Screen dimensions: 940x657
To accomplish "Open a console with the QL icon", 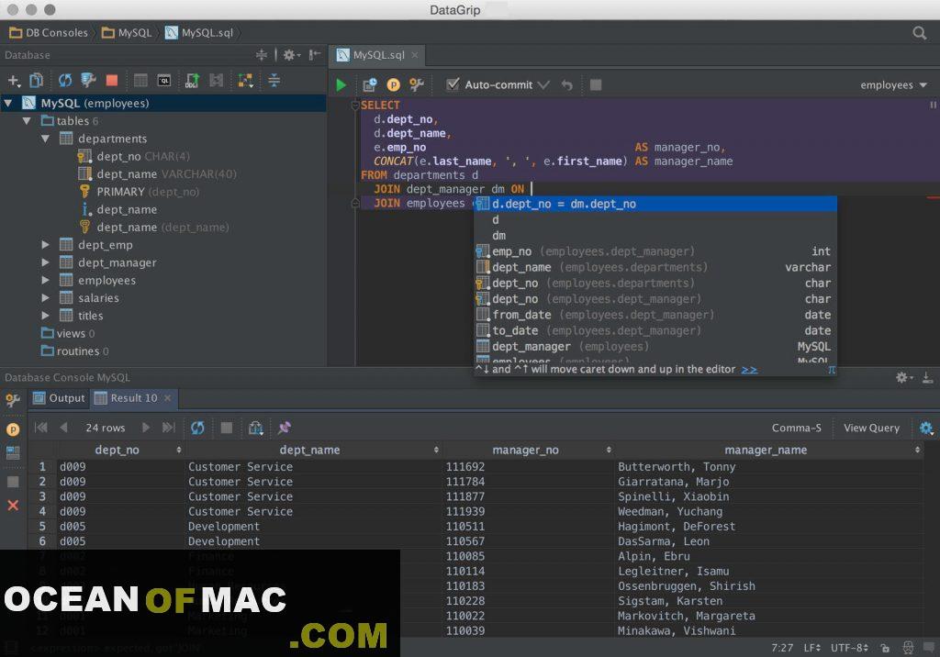I will [x=163, y=81].
